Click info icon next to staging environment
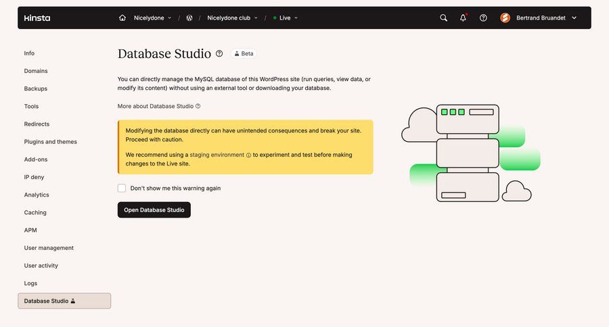The height and width of the screenshot is (327, 609). 248,155
